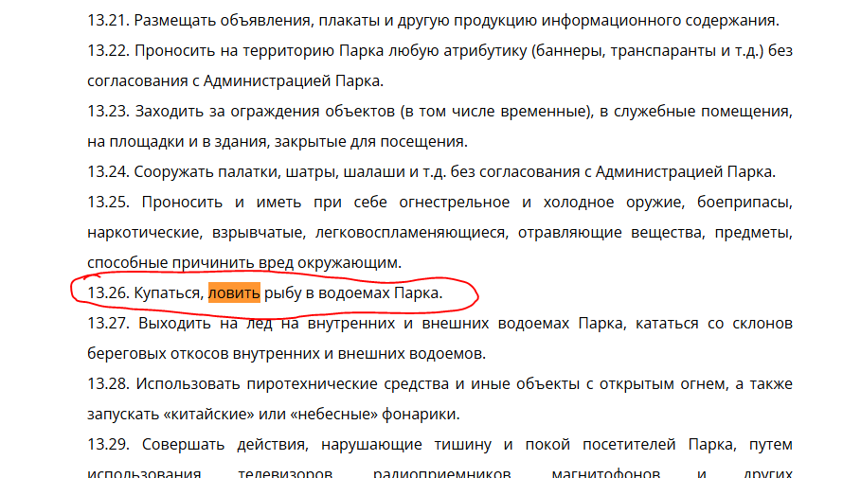Viewport: 861px width, 478px height.
Task: Click the long word "легковоспламеняющиеся"
Action: 412,233
